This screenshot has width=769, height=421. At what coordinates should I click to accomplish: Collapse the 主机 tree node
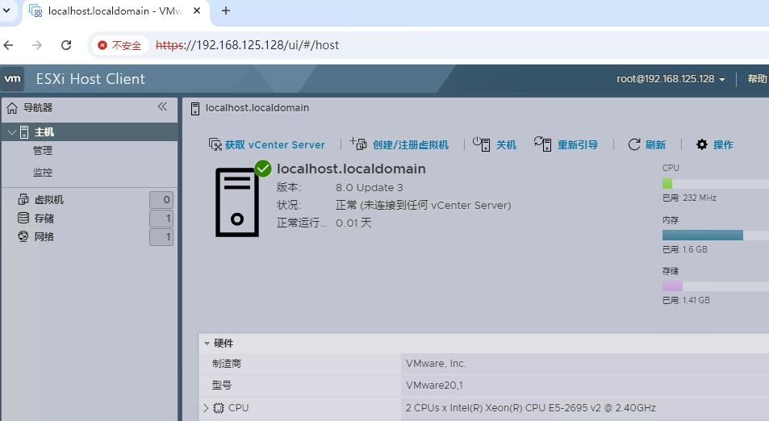point(12,132)
